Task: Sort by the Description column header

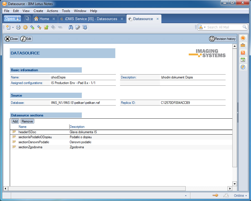Action: [x=77, y=127]
